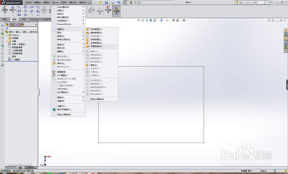288x174 pixels.
Task: Select the sketch Text tool
Action: point(38,11)
